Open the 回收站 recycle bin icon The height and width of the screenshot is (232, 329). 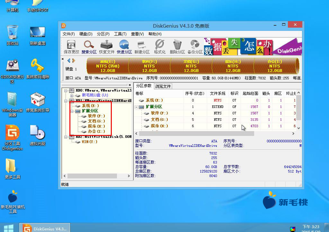click(x=13, y=35)
